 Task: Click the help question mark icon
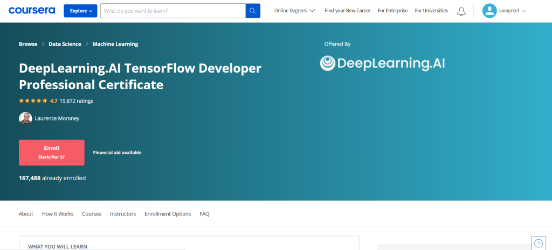click(x=538, y=244)
